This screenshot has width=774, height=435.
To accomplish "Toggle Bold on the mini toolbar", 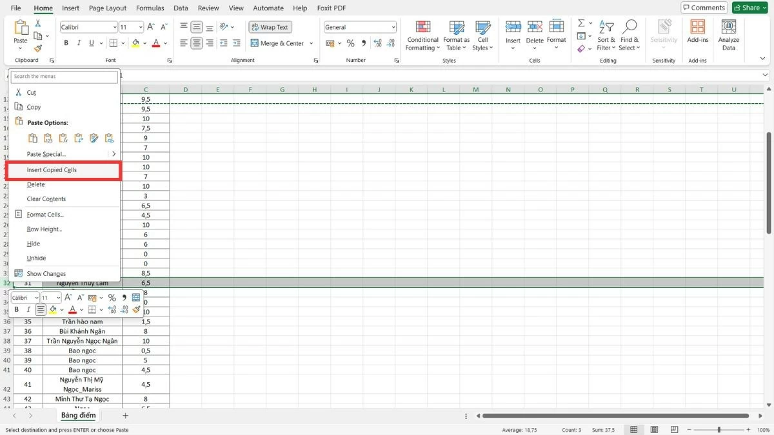I will click(17, 309).
